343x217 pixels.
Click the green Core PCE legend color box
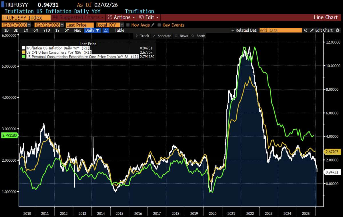[x=24, y=57]
